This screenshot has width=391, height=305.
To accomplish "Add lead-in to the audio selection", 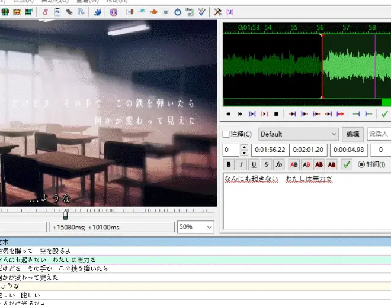I will (356, 114).
